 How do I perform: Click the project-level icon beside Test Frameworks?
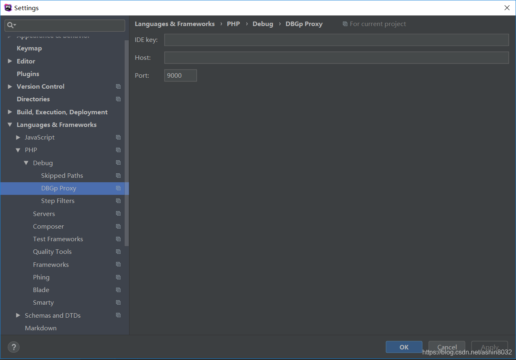(x=118, y=239)
